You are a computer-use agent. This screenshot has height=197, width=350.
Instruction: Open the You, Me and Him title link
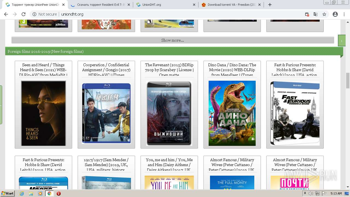(x=169, y=165)
